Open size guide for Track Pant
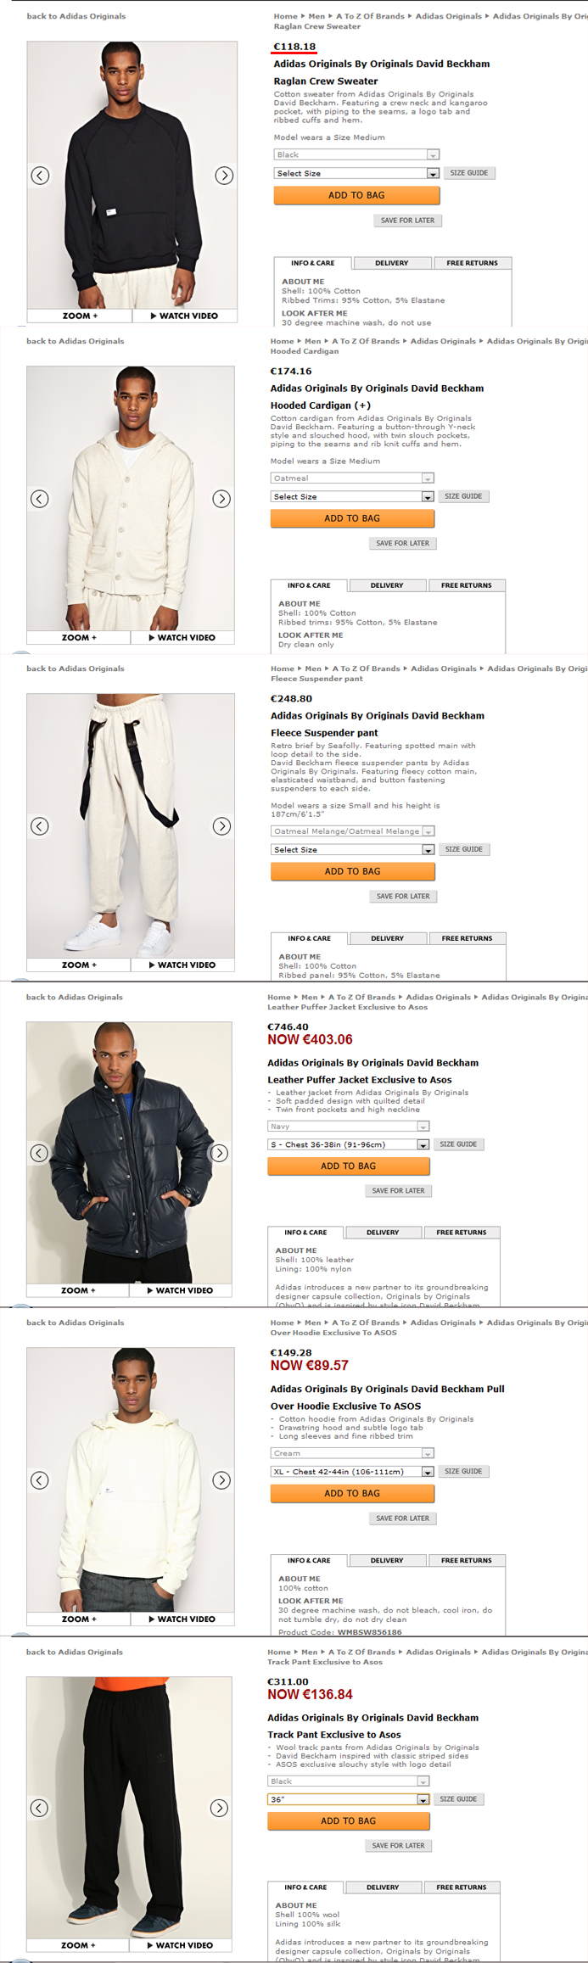588x1963 pixels. [x=458, y=1798]
